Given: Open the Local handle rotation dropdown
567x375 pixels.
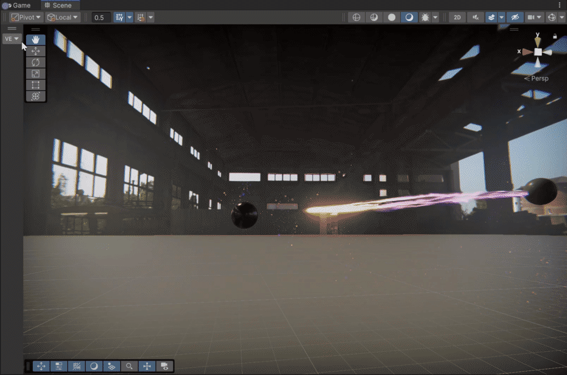Looking at the screenshot, I should tap(63, 18).
